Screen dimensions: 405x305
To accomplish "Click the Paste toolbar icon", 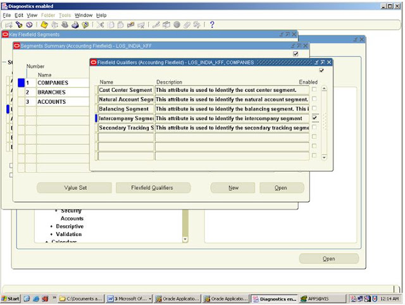I will tap(121, 25).
